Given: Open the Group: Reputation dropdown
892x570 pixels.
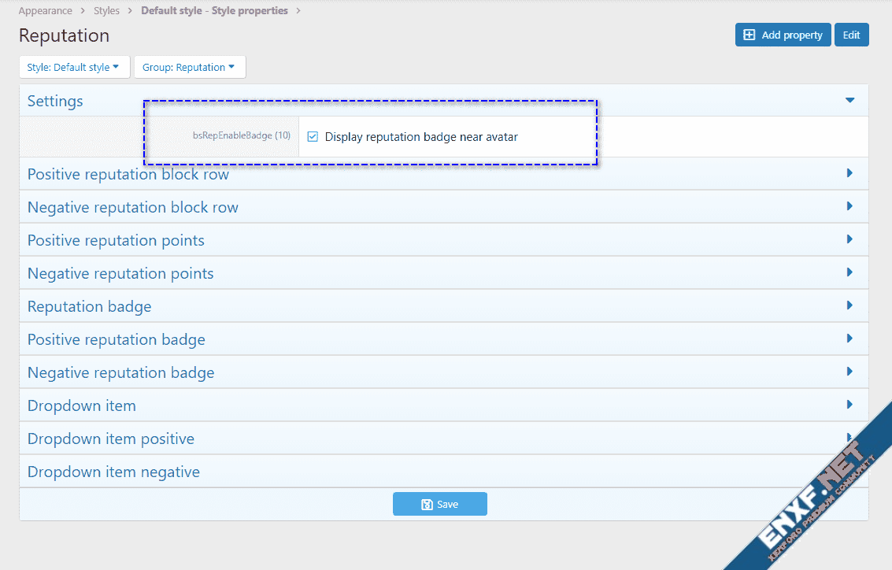Looking at the screenshot, I should click(x=190, y=67).
